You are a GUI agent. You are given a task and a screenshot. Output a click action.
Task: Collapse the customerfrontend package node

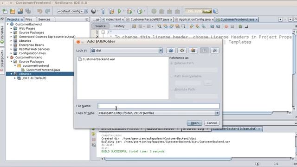point(15,65)
